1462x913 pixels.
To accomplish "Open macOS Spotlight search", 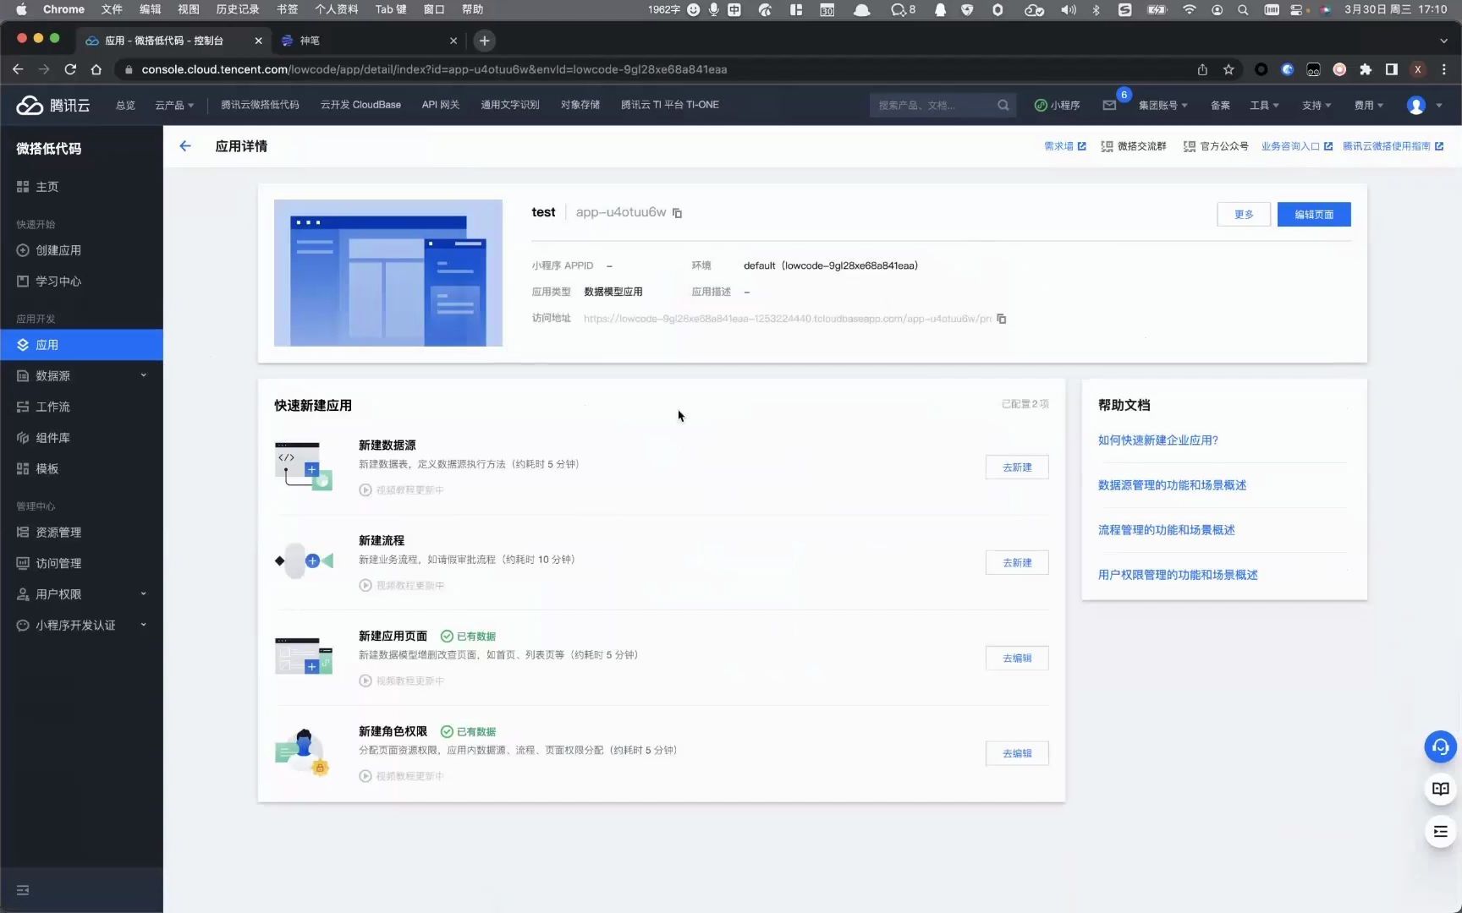I will pyautogui.click(x=1243, y=10).
